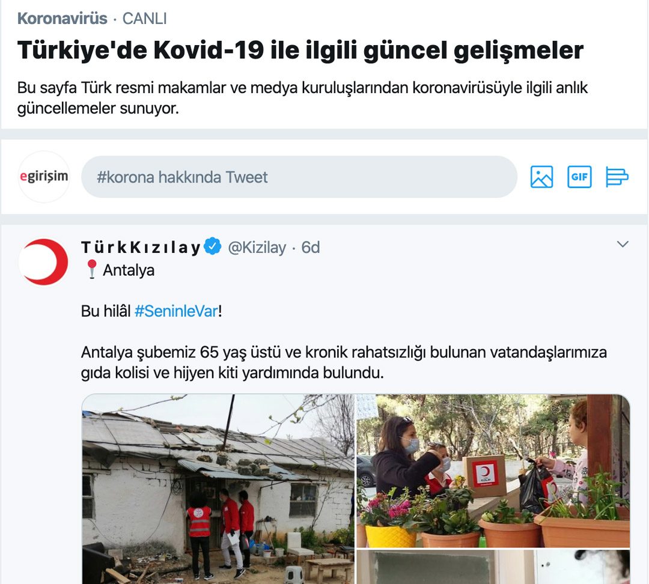Open the #SeninleVar hashtag
The height and width of the screenshot is (584, 649).
(x=176, y=311)
